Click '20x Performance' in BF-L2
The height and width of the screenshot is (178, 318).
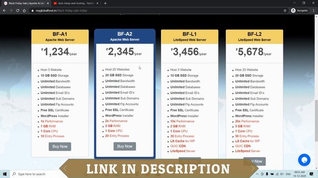tap(247, 121)
